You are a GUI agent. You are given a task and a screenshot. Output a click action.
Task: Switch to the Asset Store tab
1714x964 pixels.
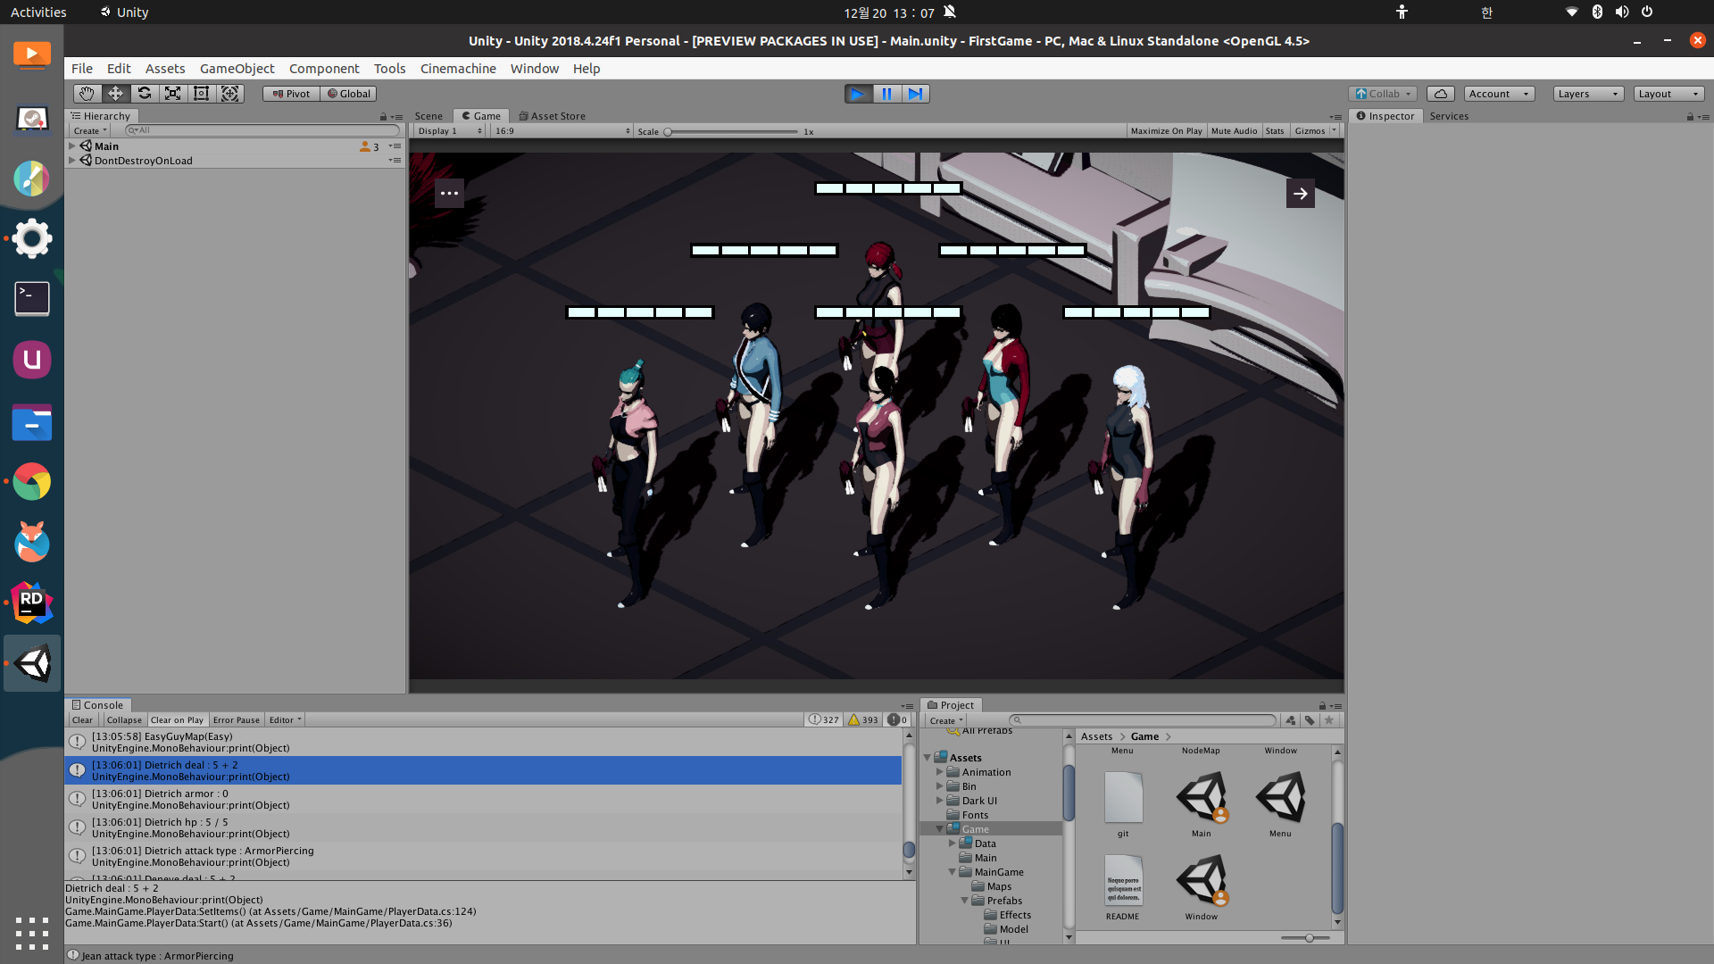[553, 116]
